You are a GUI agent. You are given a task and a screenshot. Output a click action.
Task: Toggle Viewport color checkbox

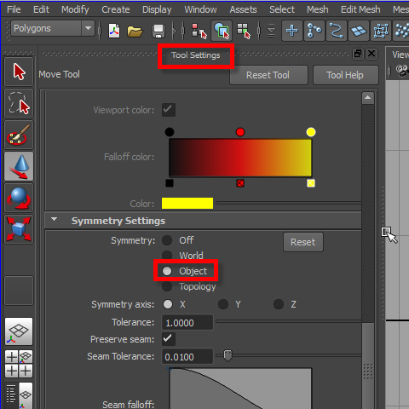pos(169,110)
